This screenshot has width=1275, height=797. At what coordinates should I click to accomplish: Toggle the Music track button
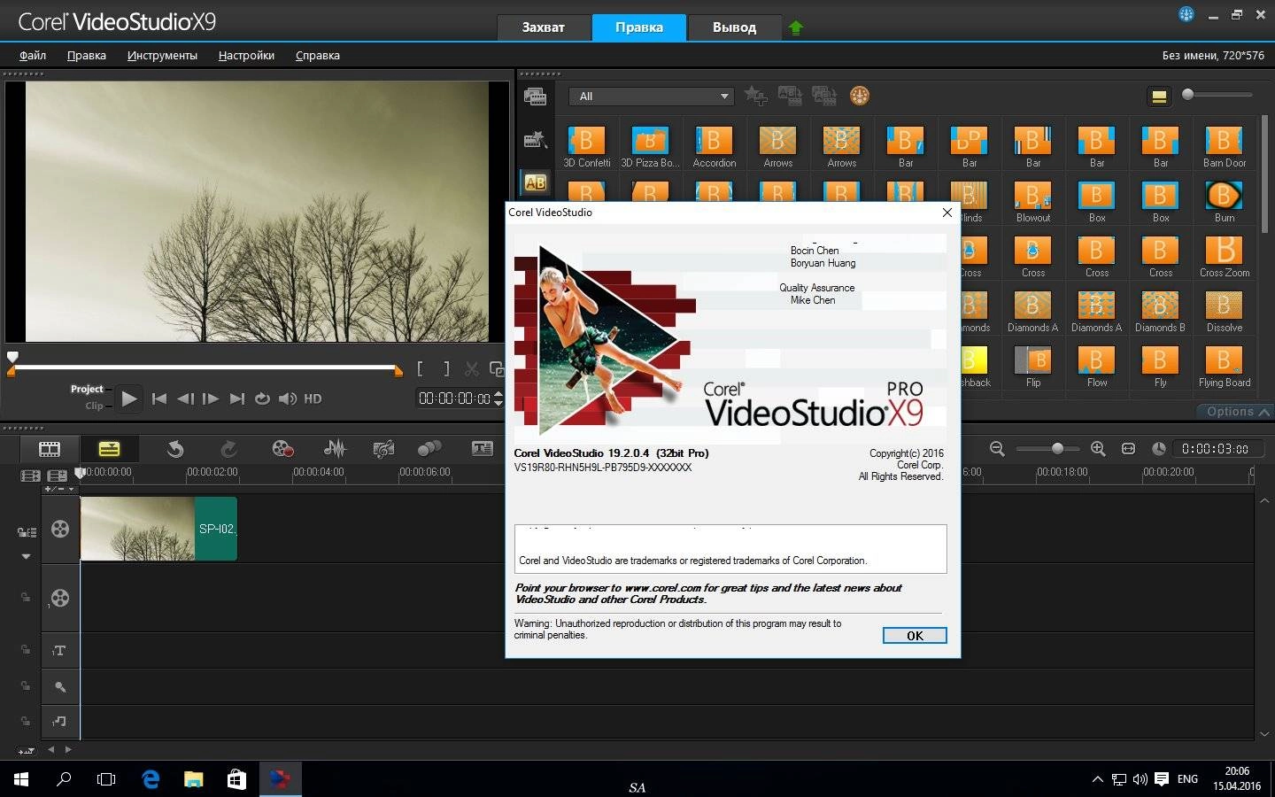click(60, 722)
